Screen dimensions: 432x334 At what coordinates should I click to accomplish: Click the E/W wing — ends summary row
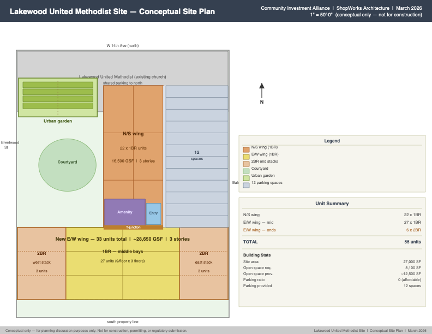(332, 230)
